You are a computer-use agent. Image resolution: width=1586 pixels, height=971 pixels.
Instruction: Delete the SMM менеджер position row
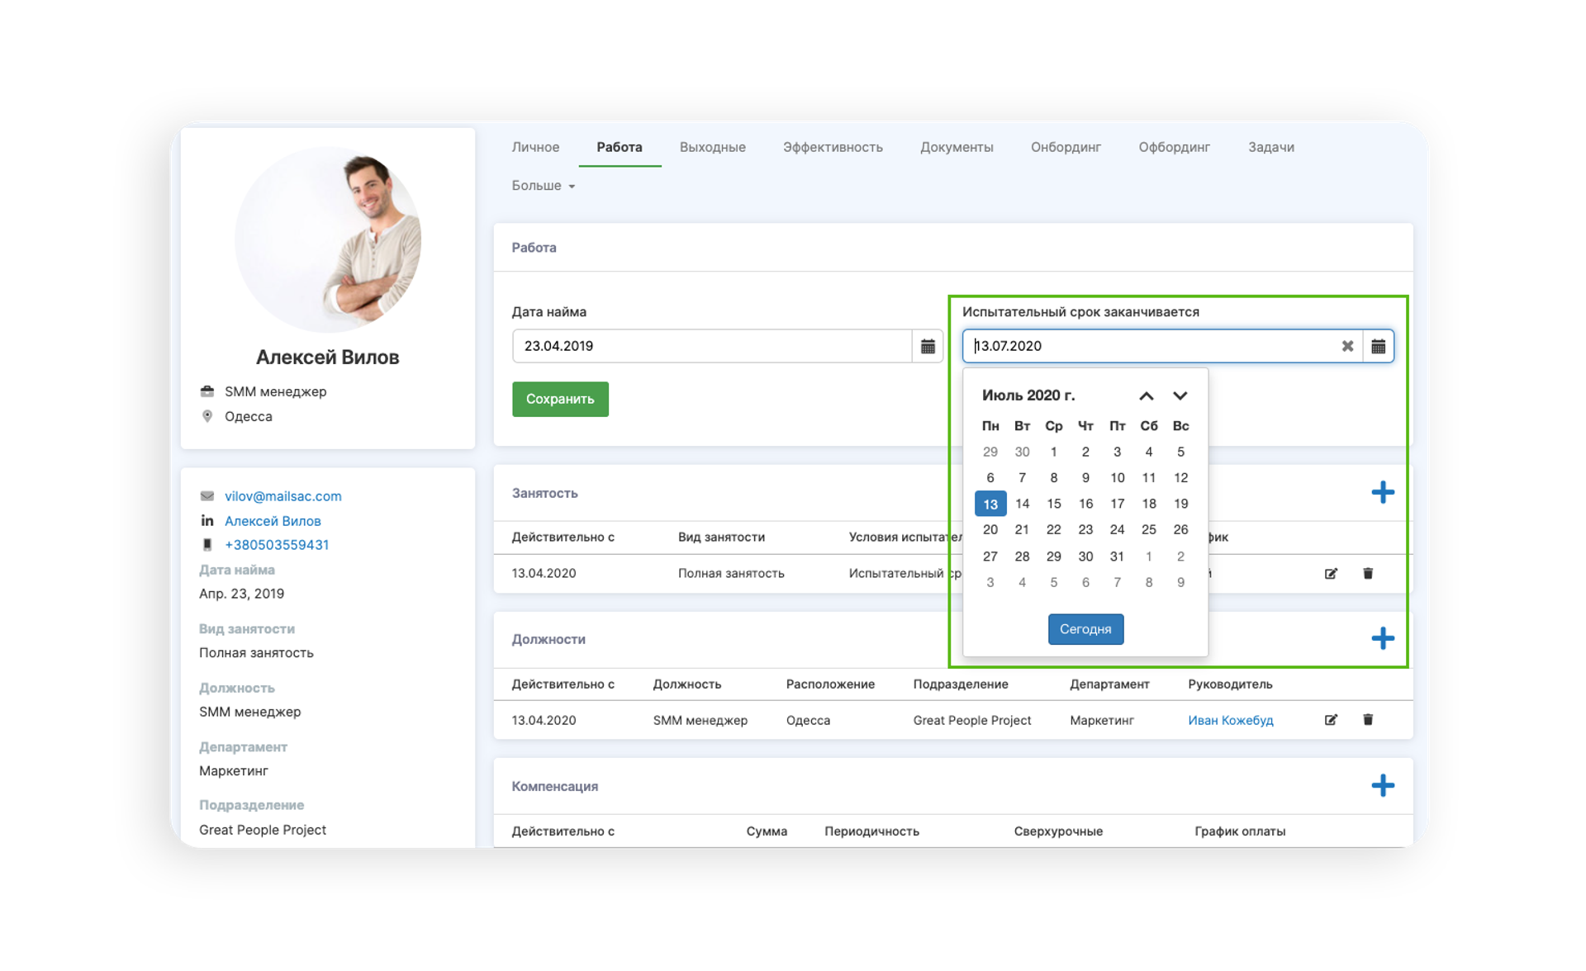pyautogui.click(x=1368, y=720)
